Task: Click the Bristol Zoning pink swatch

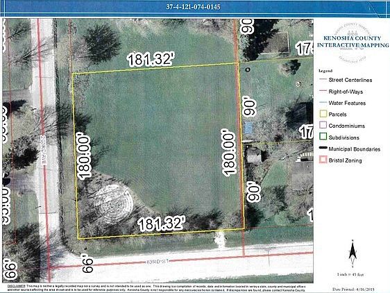Action: 323,160
